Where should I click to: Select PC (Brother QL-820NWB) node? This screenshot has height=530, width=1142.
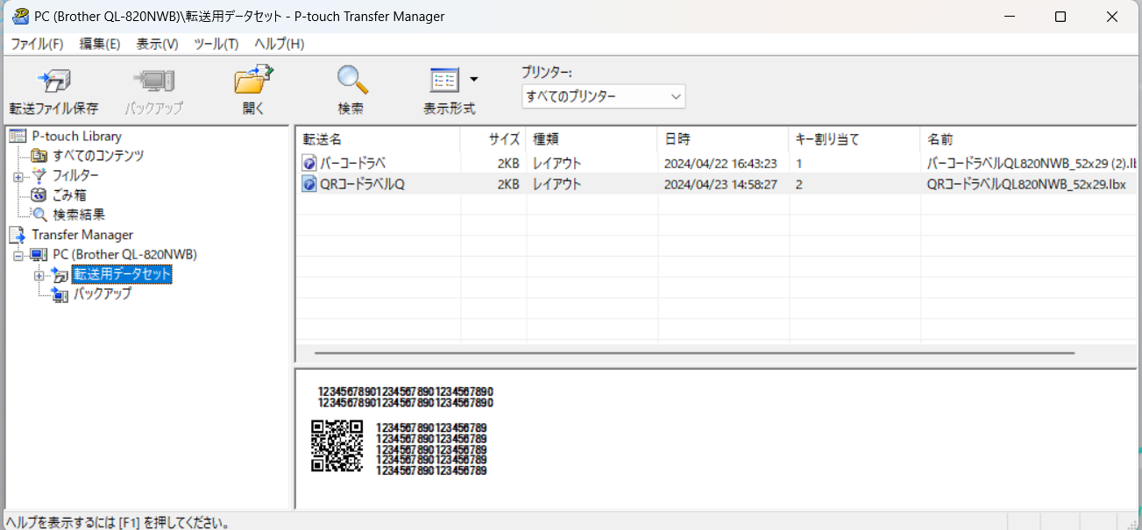pyautogui.click(x=124, y=254)
